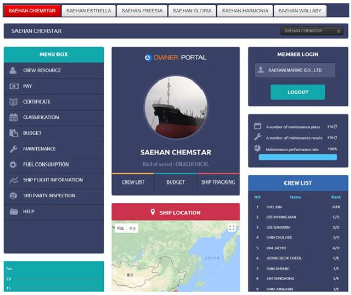351x295 pixels.
Task: Click crew row LEE SUNGBIN
Action: [x=298, y=227]
